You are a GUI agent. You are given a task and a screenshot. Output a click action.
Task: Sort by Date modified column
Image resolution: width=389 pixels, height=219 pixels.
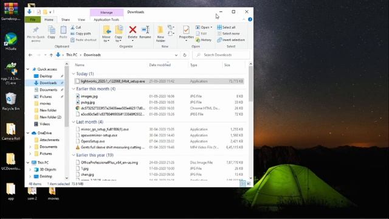160,65
